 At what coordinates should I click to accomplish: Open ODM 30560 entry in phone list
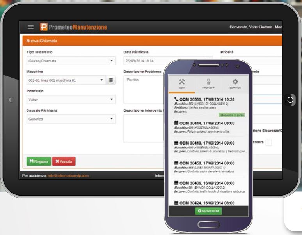click(x=209, y=106)
